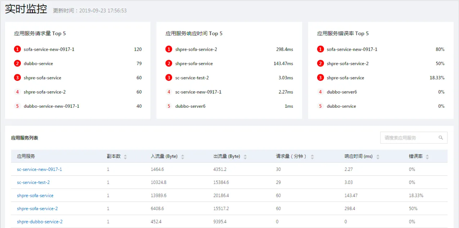Screen dimensions: 459x228
Task: Click the 80% error rate value
Action: pyautogui.click(x=440, y=49)
